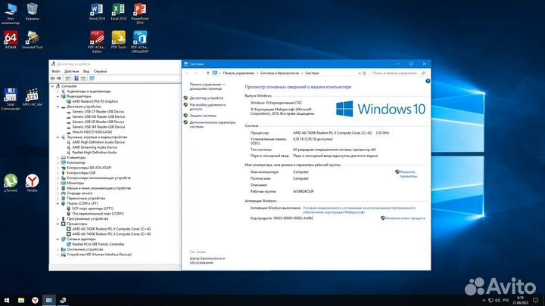
Task: Select AMD Radeon(TM) R5 Graphics device
Action: 95,101
